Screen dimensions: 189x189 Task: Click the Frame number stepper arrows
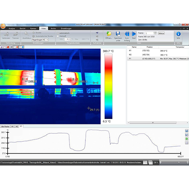[155, 33]
